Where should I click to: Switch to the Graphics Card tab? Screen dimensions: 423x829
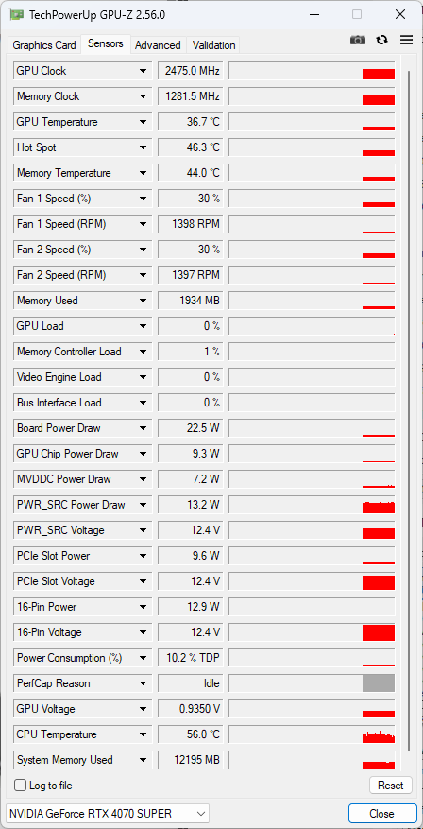pyautogui.click(x=44, y=45)
